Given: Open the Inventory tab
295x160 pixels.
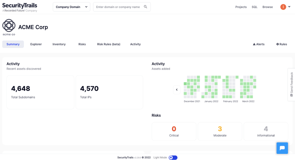Looking at the screenshot, I should (59, 44).
